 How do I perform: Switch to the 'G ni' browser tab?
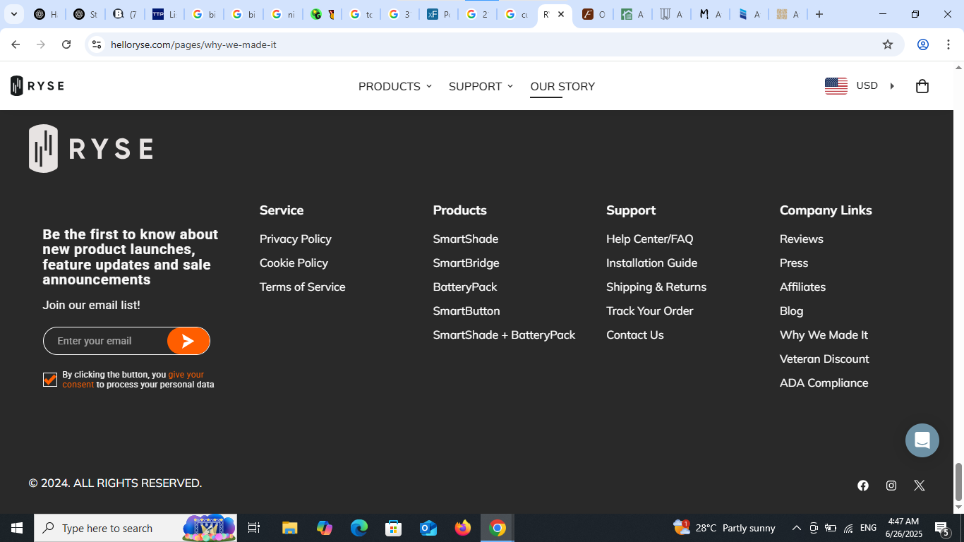click(282, 14)
